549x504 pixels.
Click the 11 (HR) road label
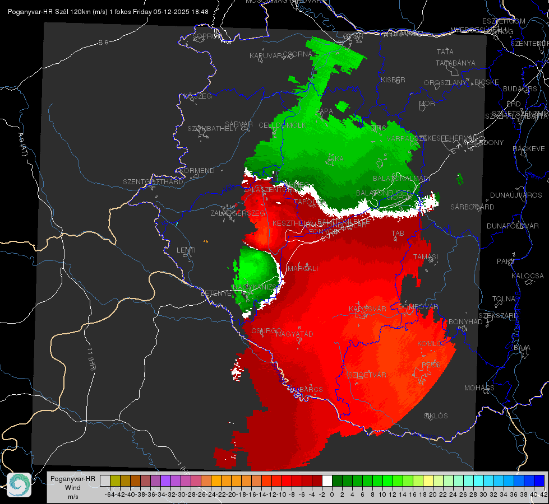pyautogui.click(x=92, y=359)
